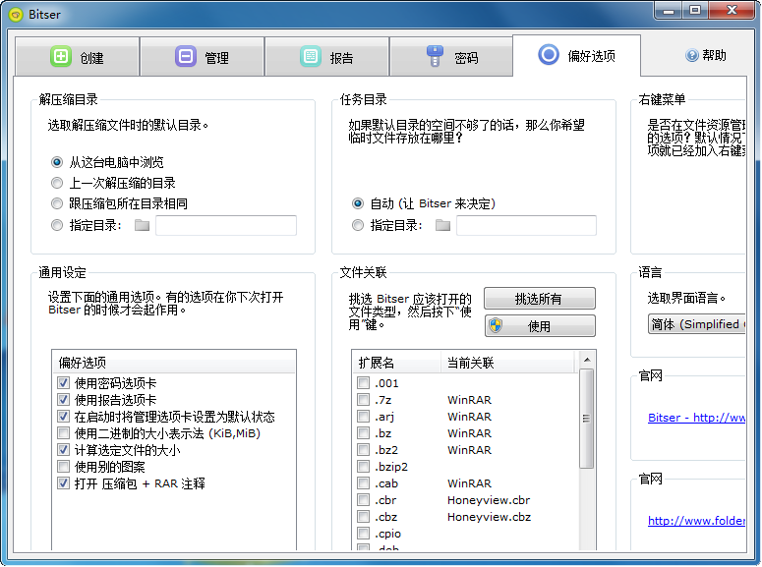
Task: Open the 简体 language dropdown
Action: (696, 324)
